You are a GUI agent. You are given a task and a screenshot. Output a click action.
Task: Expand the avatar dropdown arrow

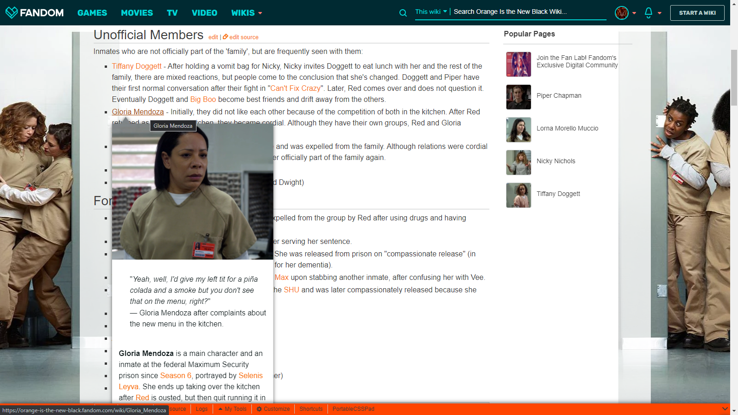coord(634,13)
